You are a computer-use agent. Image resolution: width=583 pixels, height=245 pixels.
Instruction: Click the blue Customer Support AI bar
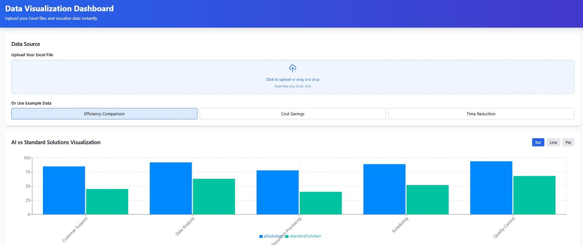click(x=64, y=190)
